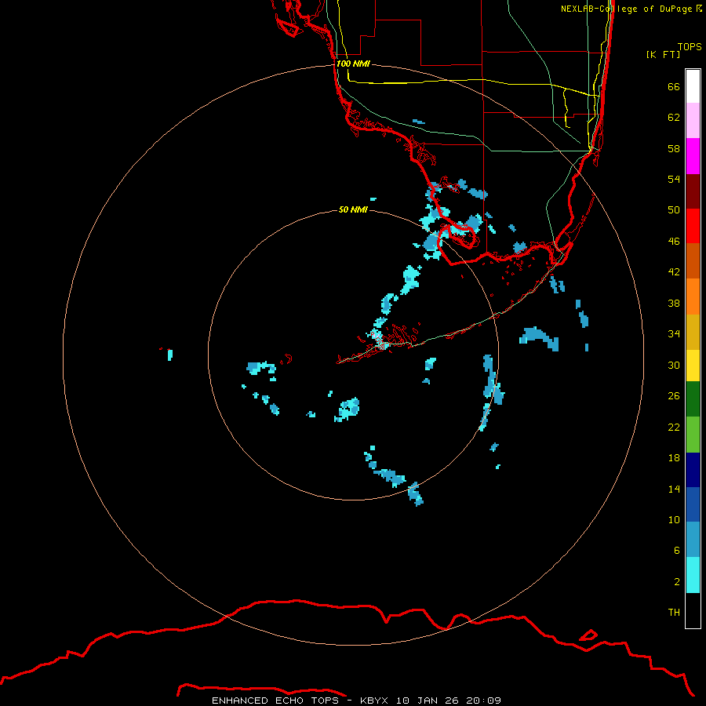Select the bright yellow legend swatch

click(693, 366)
